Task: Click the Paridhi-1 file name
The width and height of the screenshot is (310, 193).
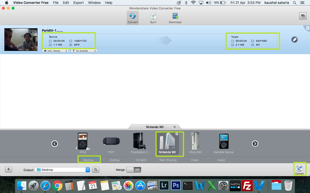Action: (x=53, y=31)
